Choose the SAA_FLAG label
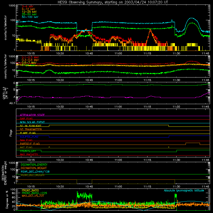213x213 pixels. [26, 140]
